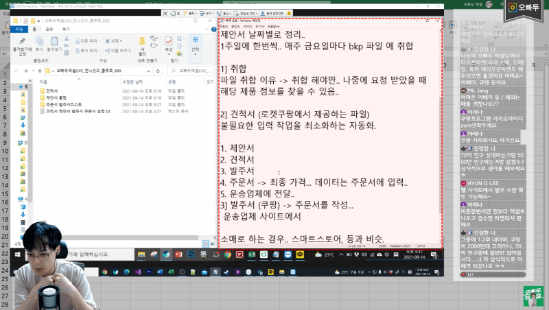The height and width of the screenshot is (310, 549).
Task: Open TeamViewer 파일 & 기타 menu
Action: click(247, 13)
